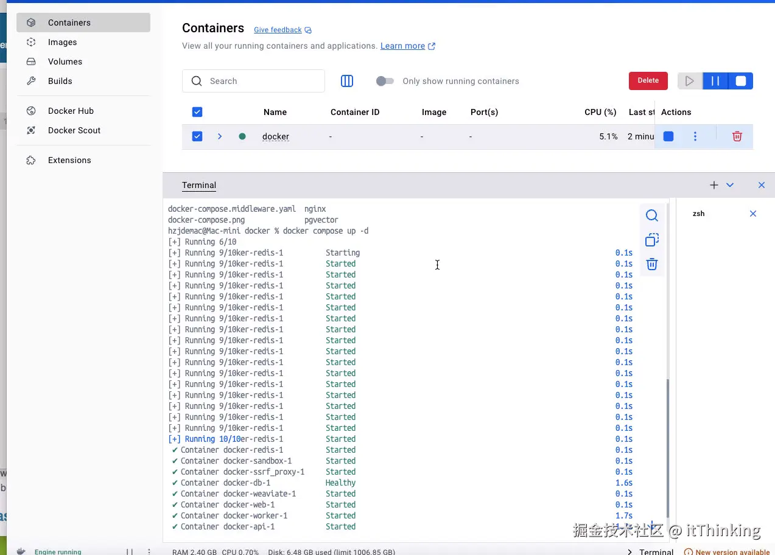
Task: Click the Container ID column header
Action: 355,112
